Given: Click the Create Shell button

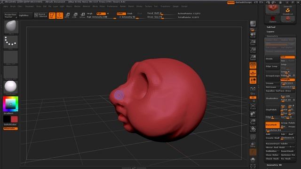Looking at the screenshot, I should pyautogui.click(x=272, y=138).
